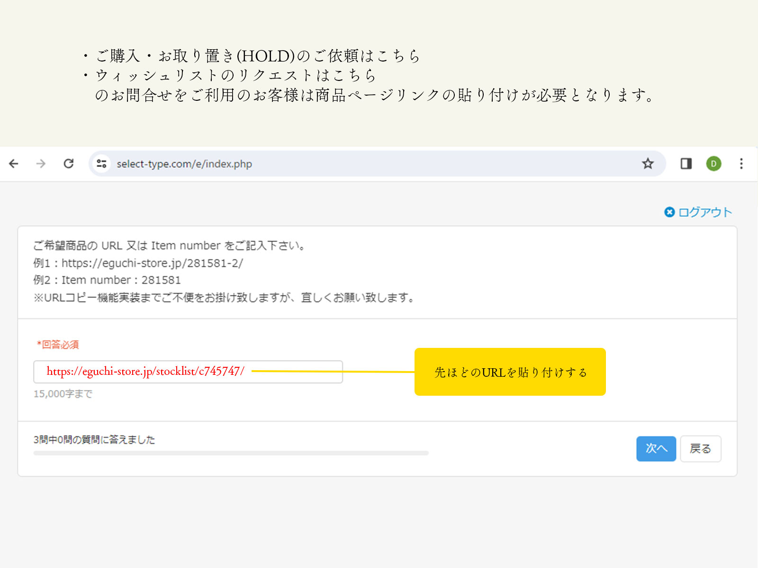The width and height of the screenshot is (758, 568).
Task: Click the browser forward arrow
Action: click(41, 164)
